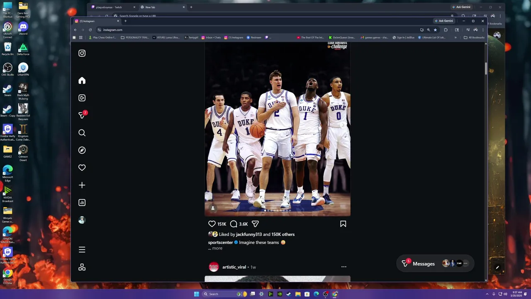Go to Home feed in sidebar
The image size is (531, 299).
tap(82, 81)
